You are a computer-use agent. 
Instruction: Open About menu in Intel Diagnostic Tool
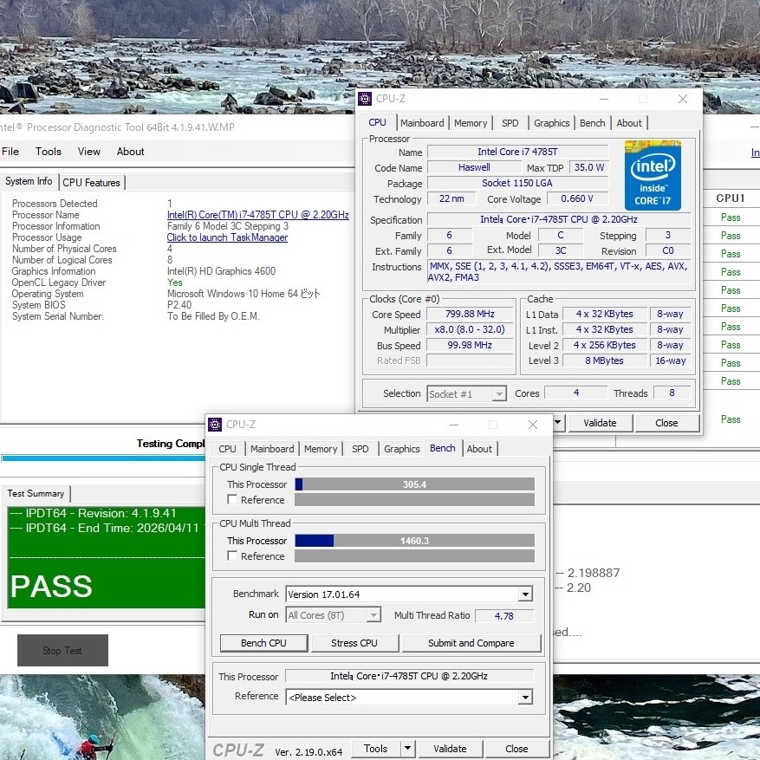click(x=130, y=152)
